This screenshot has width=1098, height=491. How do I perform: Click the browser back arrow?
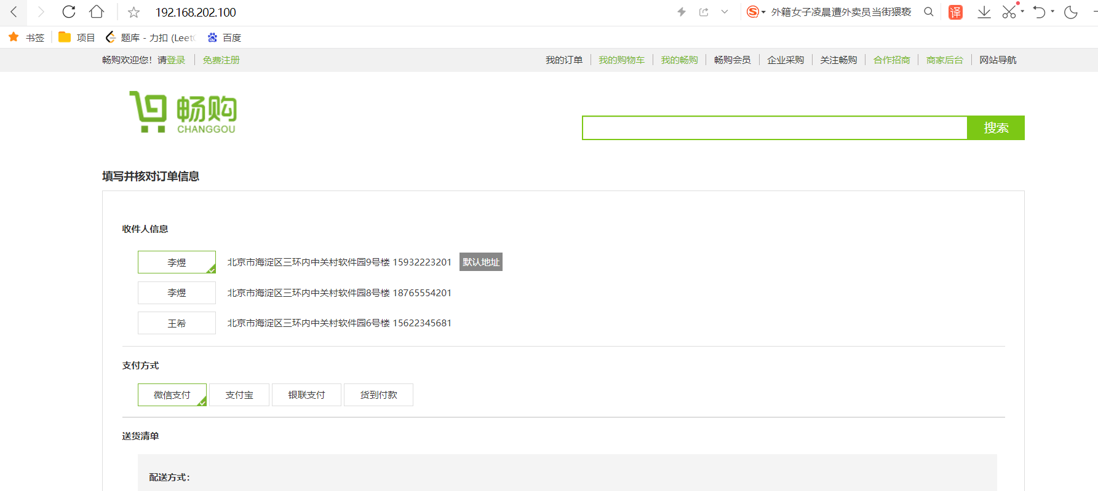click(14, 12)
